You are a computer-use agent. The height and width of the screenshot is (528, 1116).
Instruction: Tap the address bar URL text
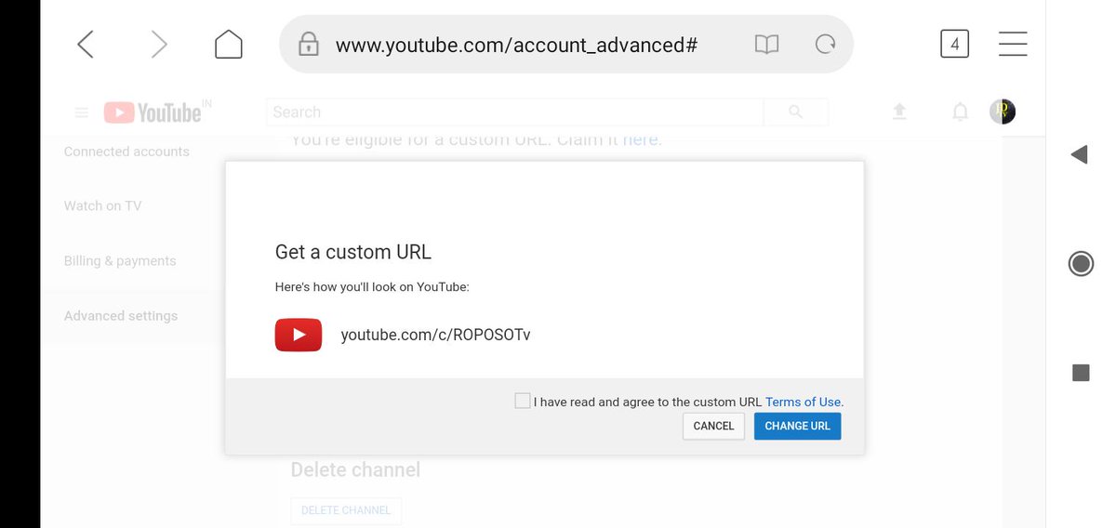pyautogui.click(x=516, y=45)
